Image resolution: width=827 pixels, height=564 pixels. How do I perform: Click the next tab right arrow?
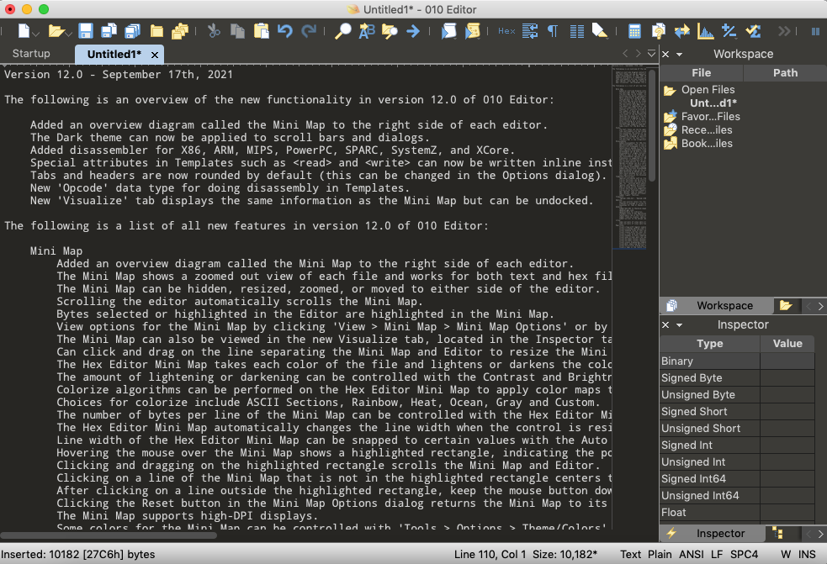639,53
